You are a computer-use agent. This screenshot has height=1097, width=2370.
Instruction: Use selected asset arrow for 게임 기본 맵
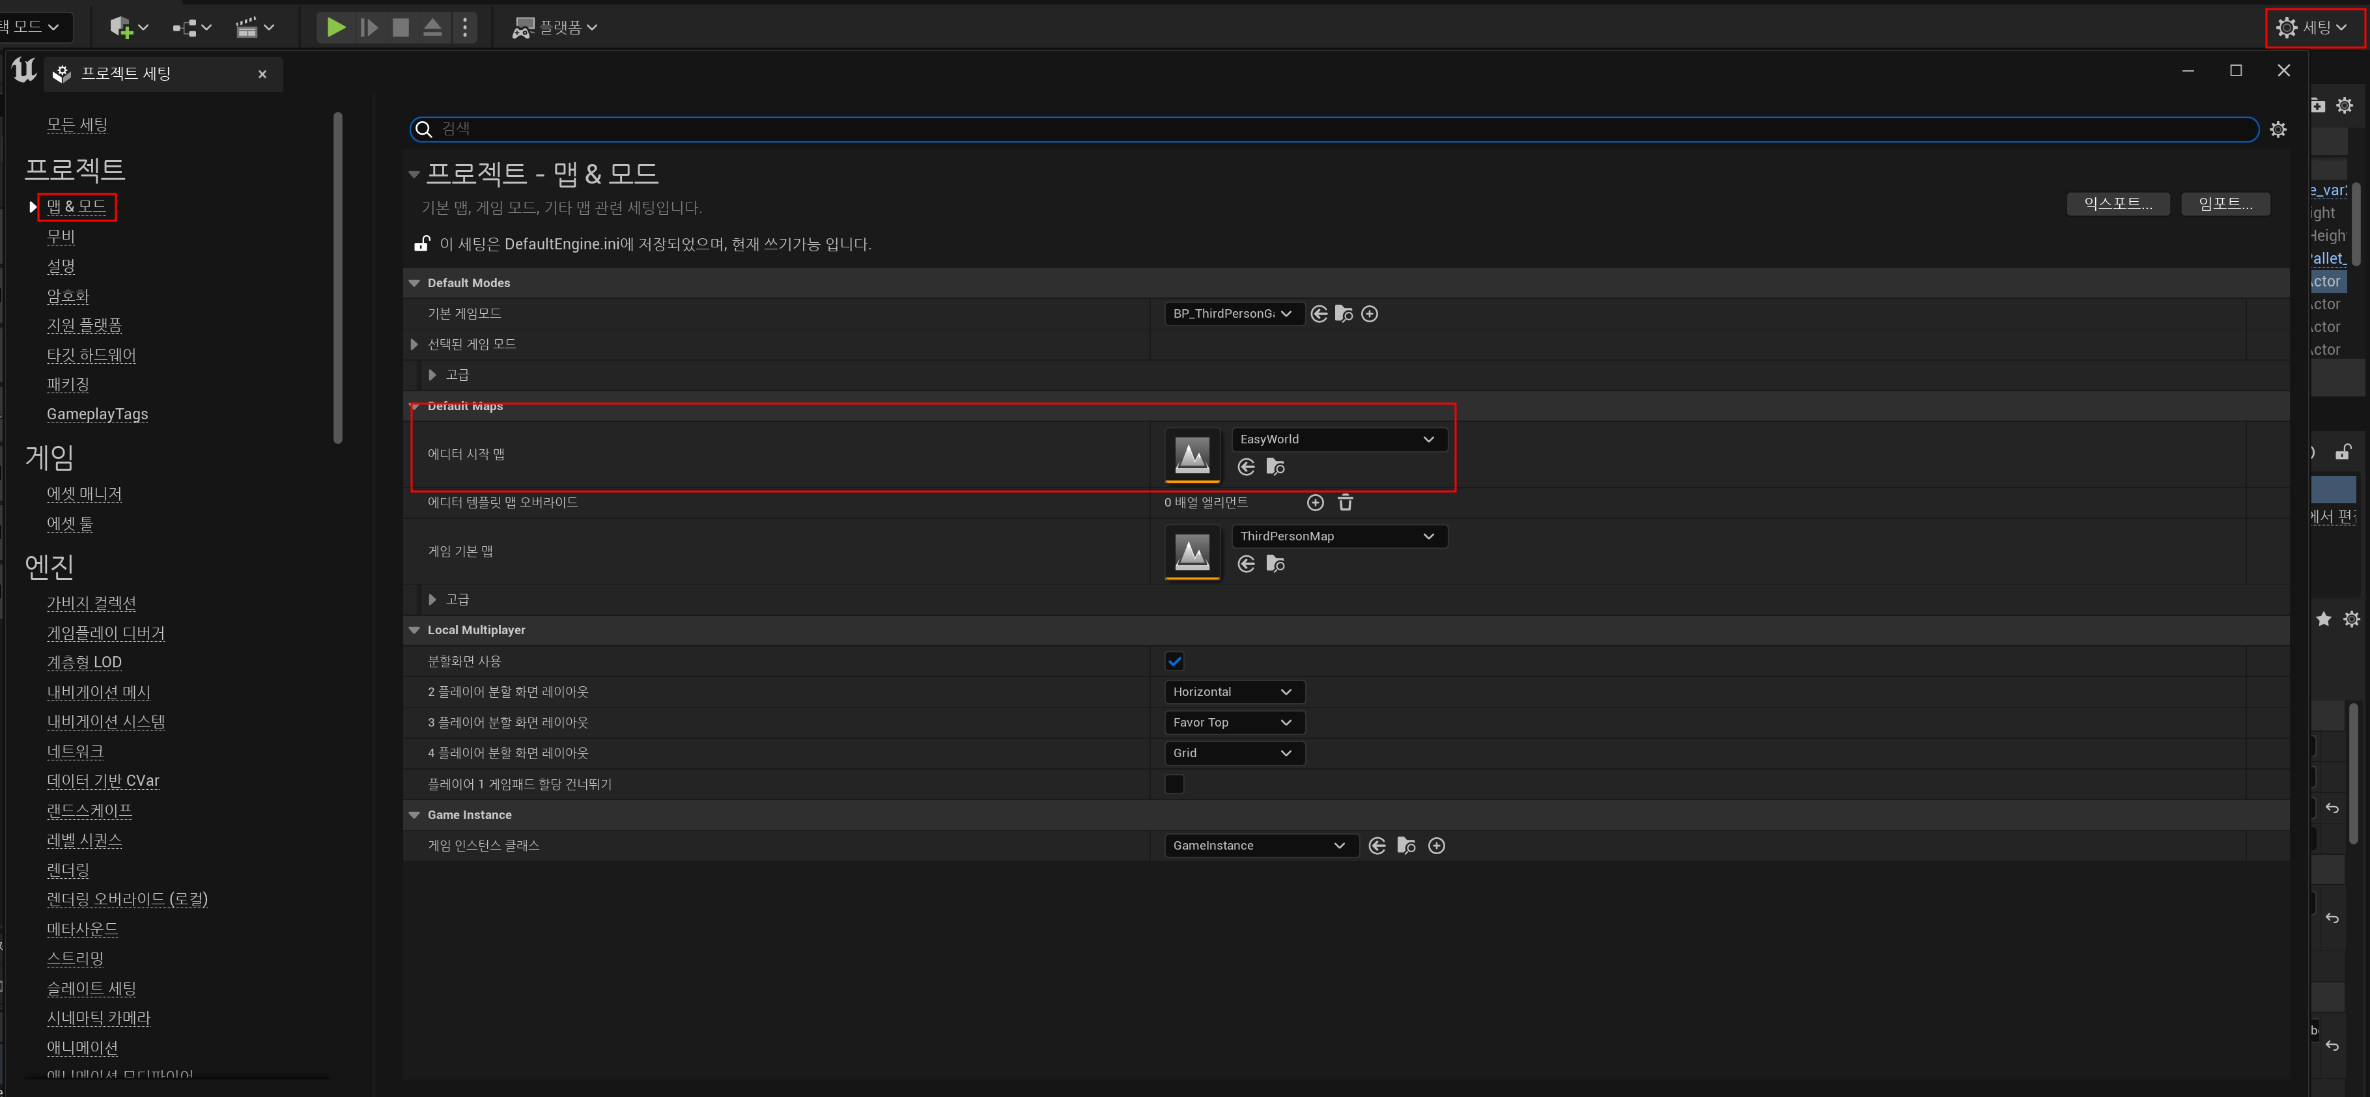tap(1246, 564)
